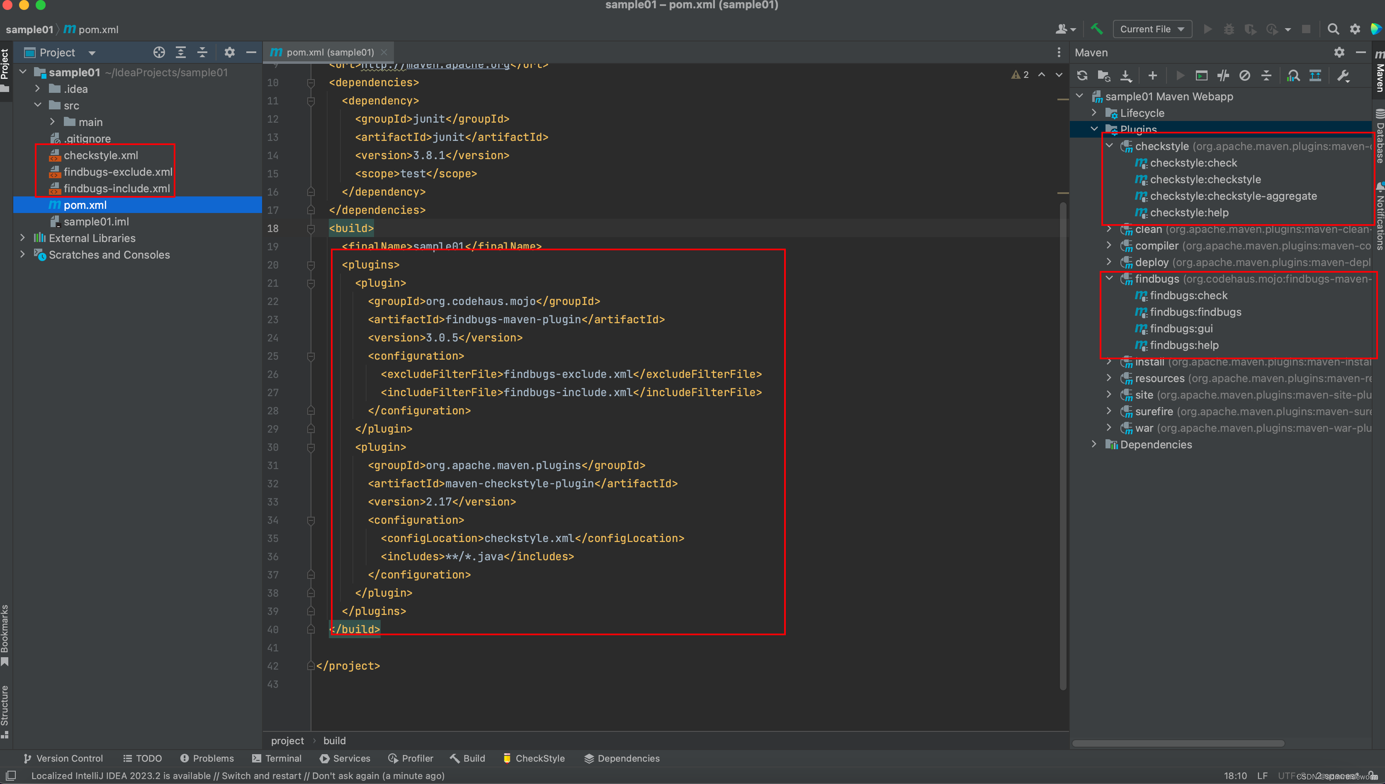Image resolution: width=1385 pixels, height=784 pixels.
Task: Expand the surefire plugin node
Action: [1109, 411]
